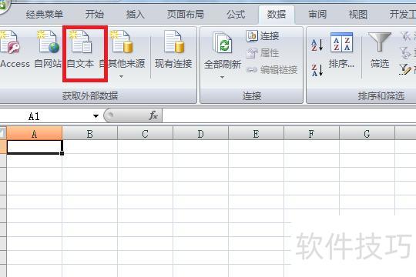Image resolution: width=416 pixels, height=277 pixels.
Task: Open the 经典菜单 tab
Action: 45,15
